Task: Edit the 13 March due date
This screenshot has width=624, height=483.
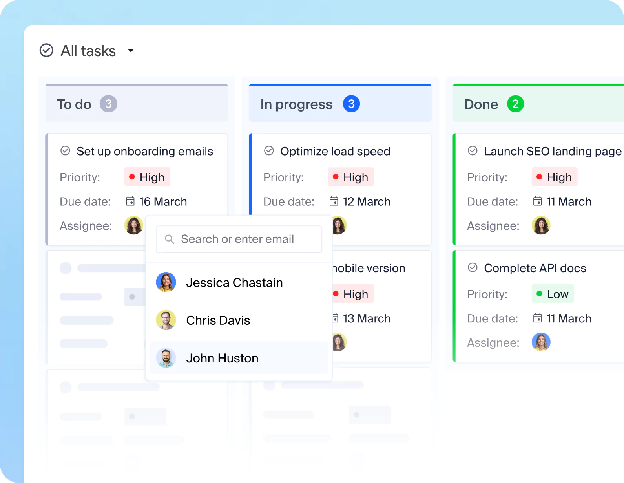Action: [367, 318]
